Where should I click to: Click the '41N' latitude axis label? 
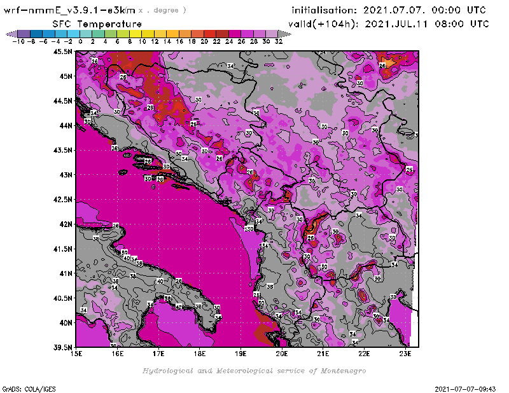[x=66, y=273]
